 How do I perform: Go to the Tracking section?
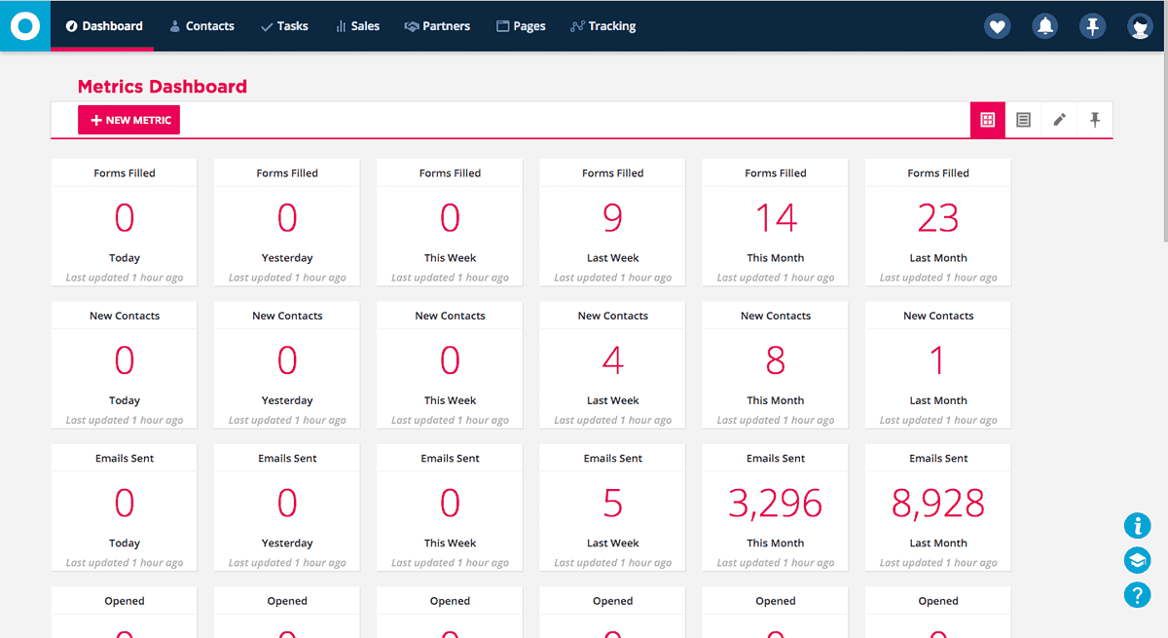[x=602, y=26]
